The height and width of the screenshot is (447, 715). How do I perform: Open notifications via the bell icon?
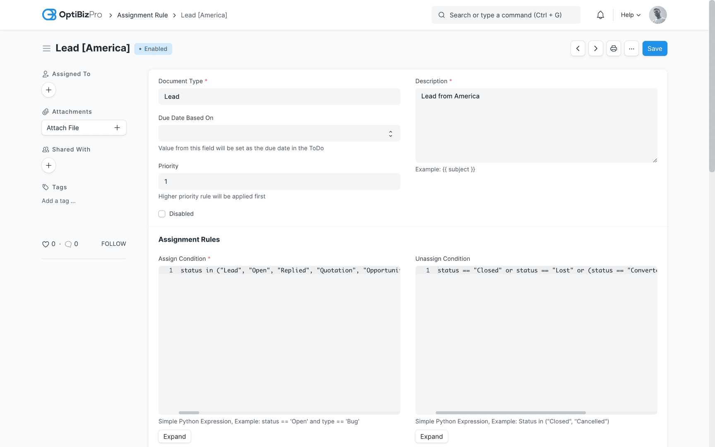[600, 14]
